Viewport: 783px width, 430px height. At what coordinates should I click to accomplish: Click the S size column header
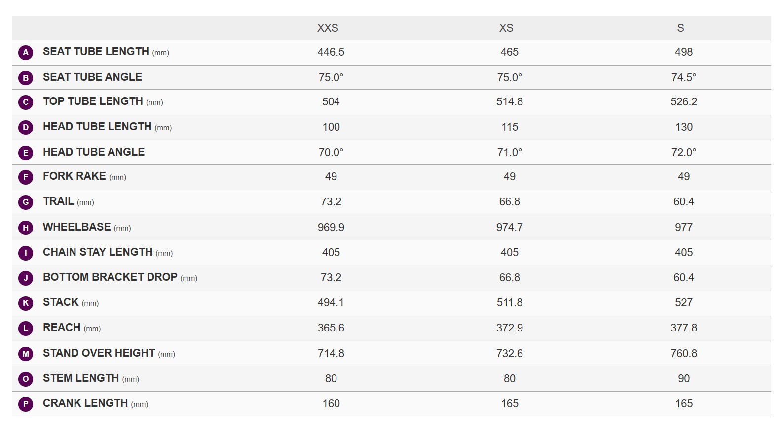pyautogui.click(x=680, y=28)
